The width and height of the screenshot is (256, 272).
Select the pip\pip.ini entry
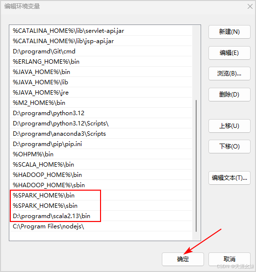coord(101,144)
